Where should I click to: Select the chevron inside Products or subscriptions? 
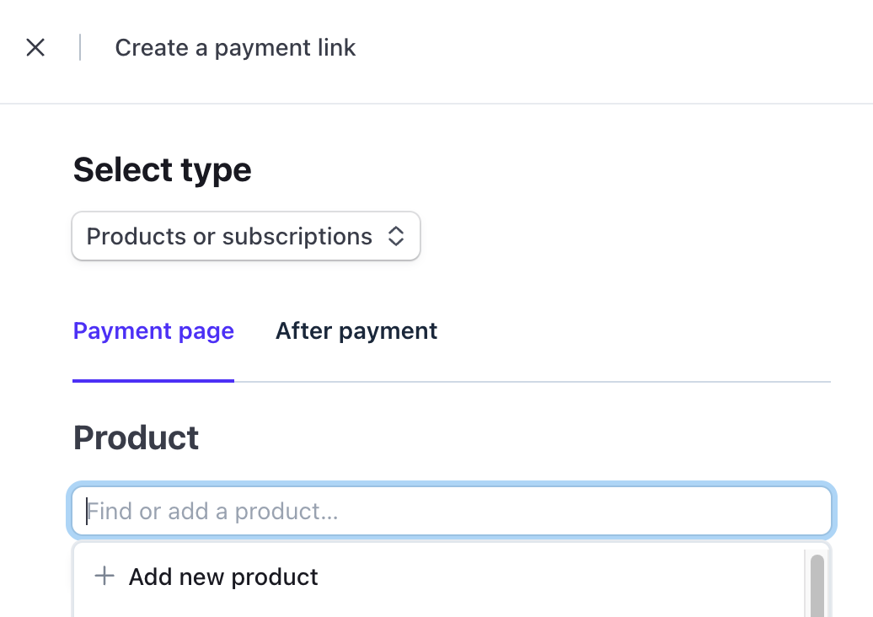click(395, 236)
